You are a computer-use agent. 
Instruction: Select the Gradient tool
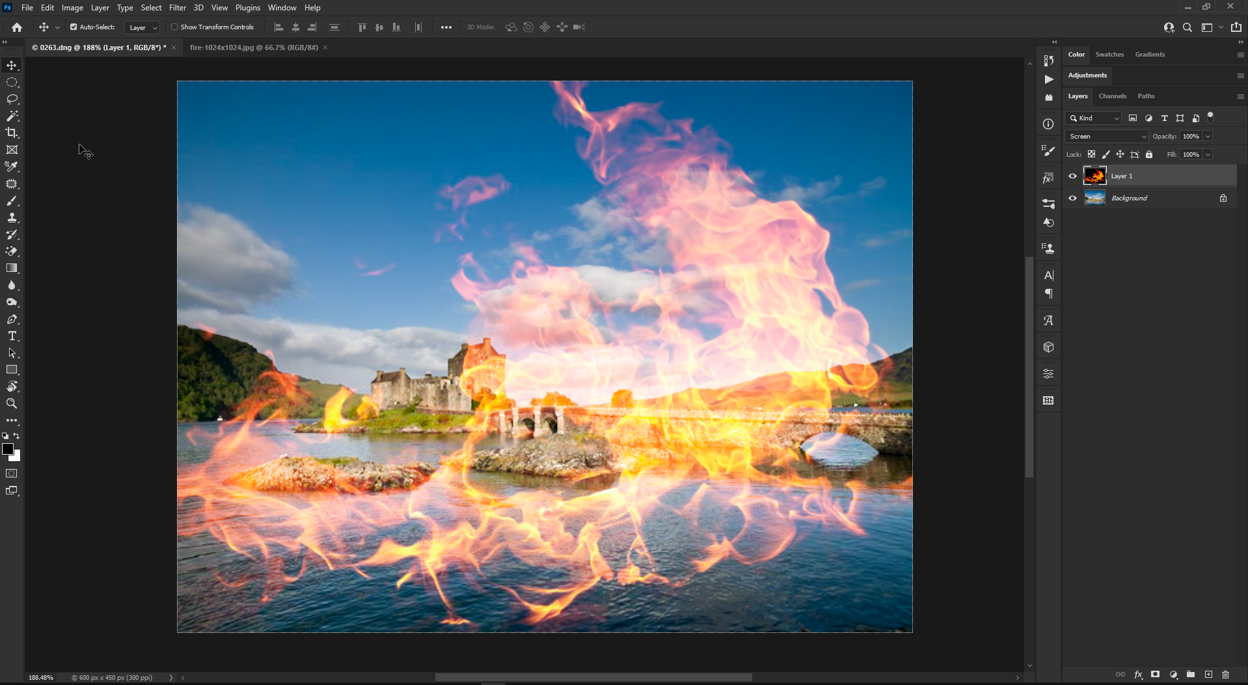tap(12, 268)
